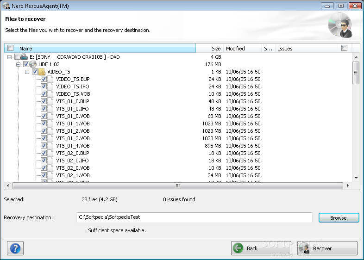
Task: Click the file icon of VIDEO_TS.BUP
Action: coord(50,79)
